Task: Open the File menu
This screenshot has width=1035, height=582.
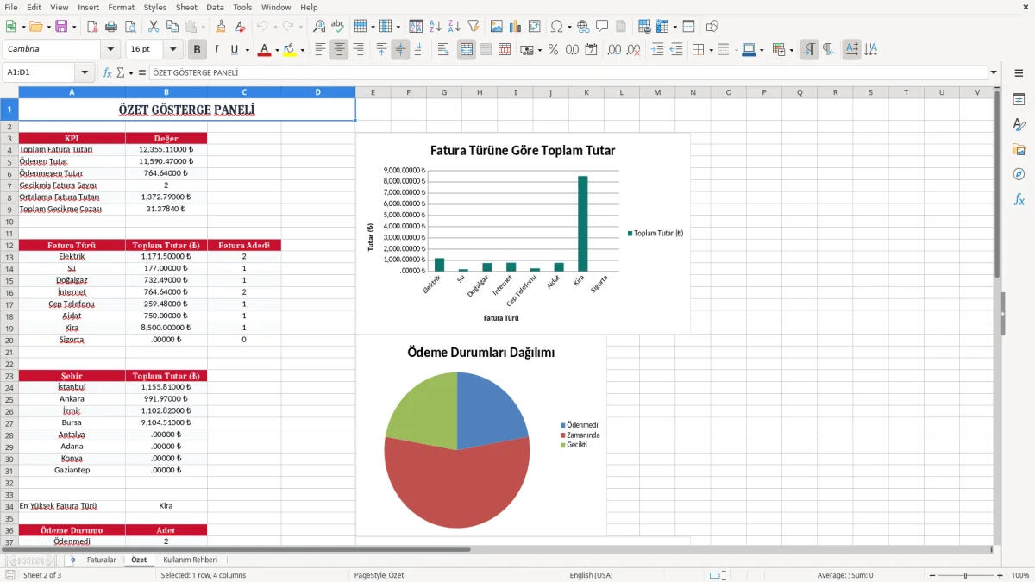Action: [x=11, y=7]
